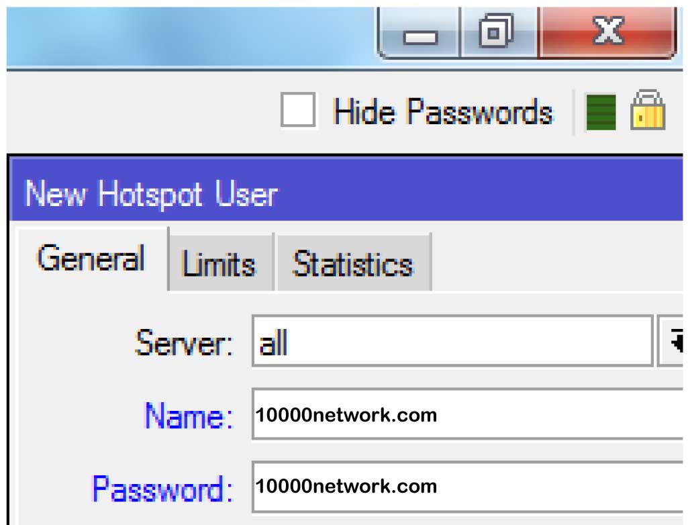Click the Hide Passwords label text
This screenshot has height=525, width=690.
click(x=443, y=111)
